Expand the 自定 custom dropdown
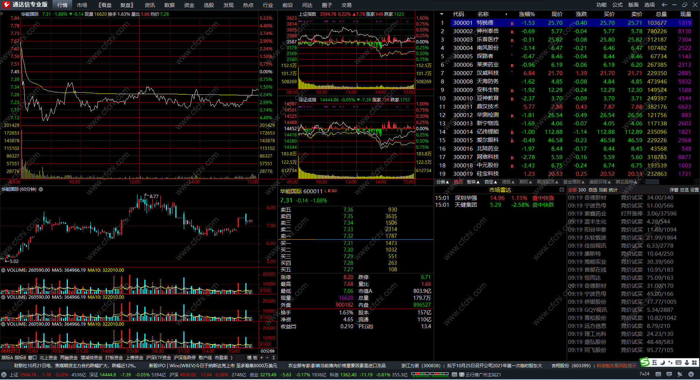This screenshot has width=700, height=380. click(x=491, y=182)
